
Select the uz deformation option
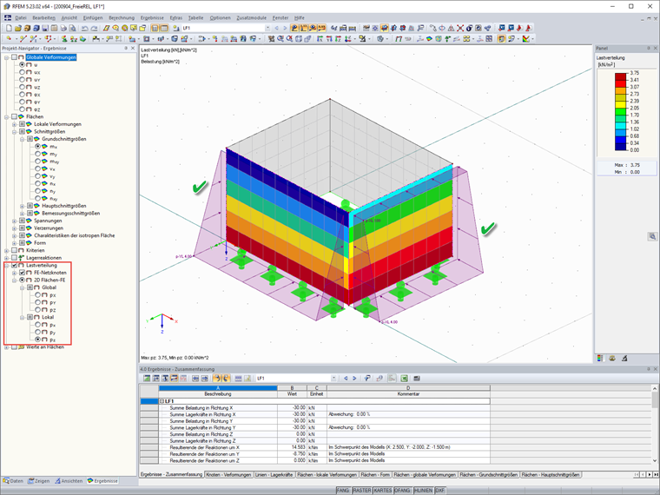click(x=22, y=87)
